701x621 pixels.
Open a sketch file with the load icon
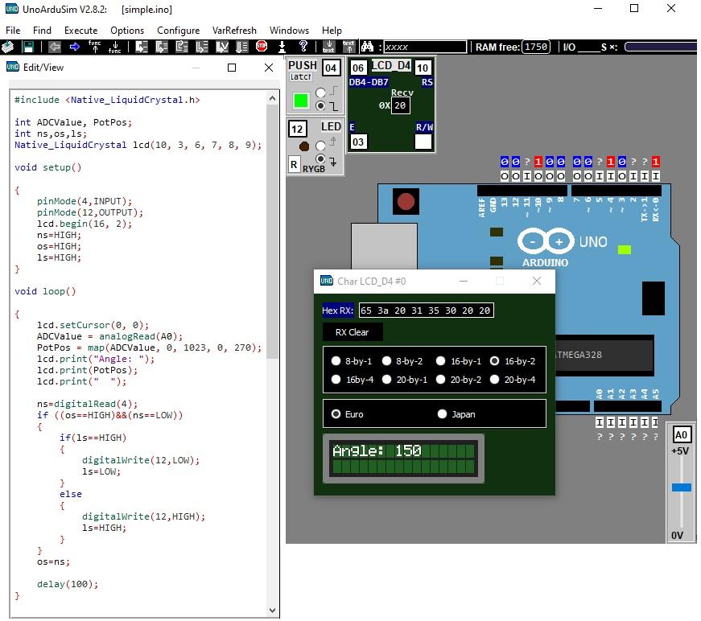pos(7,47)
